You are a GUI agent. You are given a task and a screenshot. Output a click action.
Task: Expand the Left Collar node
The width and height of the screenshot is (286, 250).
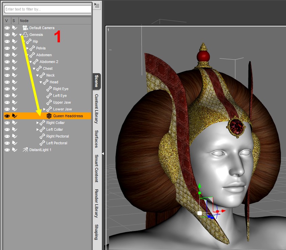pyautogui.click(x=38, y=129)
